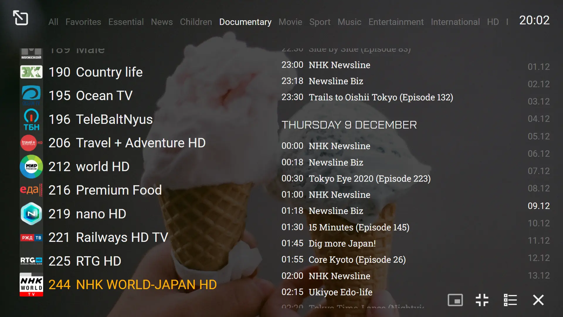Screen dimensions: 563x317
Task: Select the Sport category tab
Action: coord(320,22)
